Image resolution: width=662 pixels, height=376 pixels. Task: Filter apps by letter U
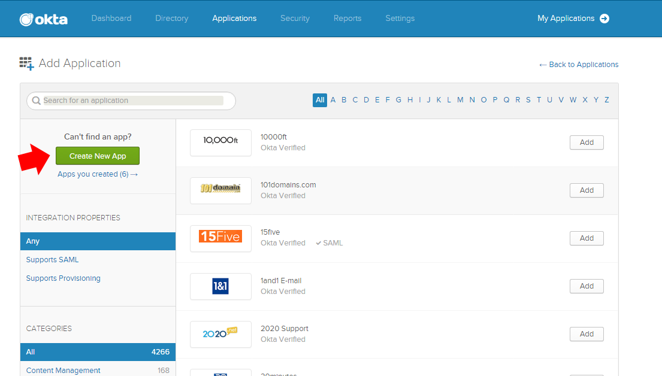pyautogui.click(x=550, y=100)
